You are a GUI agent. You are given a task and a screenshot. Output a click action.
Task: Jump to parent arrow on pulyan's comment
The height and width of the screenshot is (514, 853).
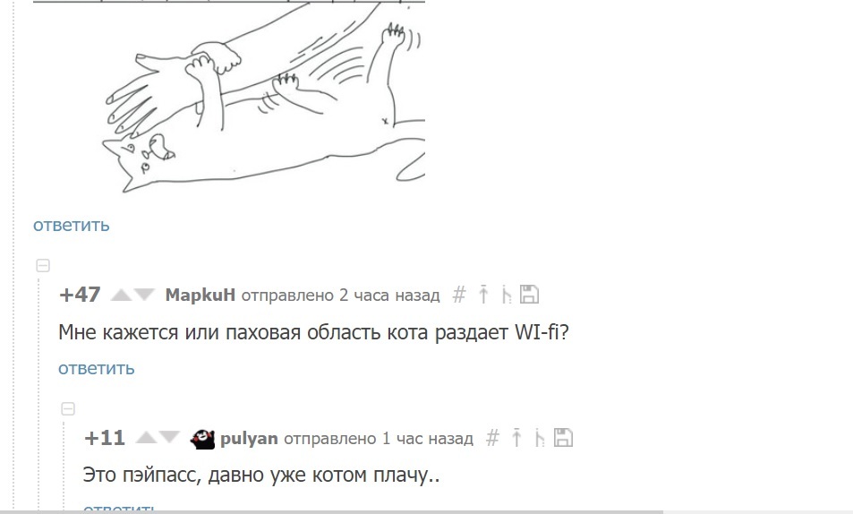tap(516, 438)
